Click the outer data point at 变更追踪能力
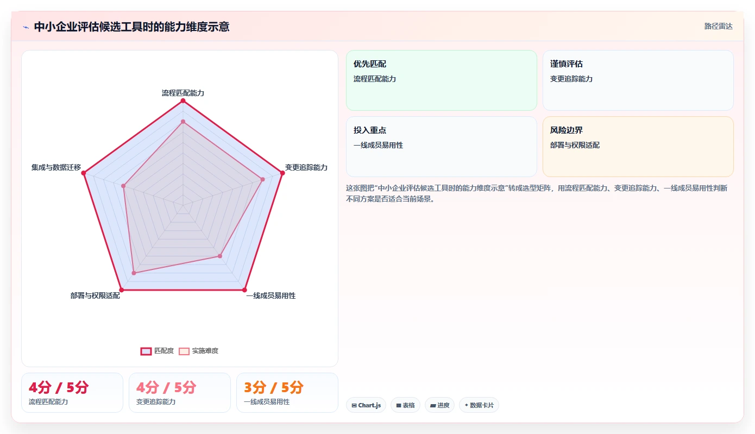 tap(282, 173)
